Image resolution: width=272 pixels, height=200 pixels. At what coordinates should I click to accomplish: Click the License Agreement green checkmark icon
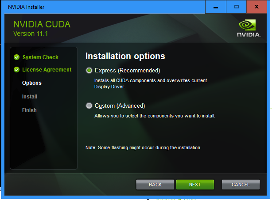tap(17, 70)
